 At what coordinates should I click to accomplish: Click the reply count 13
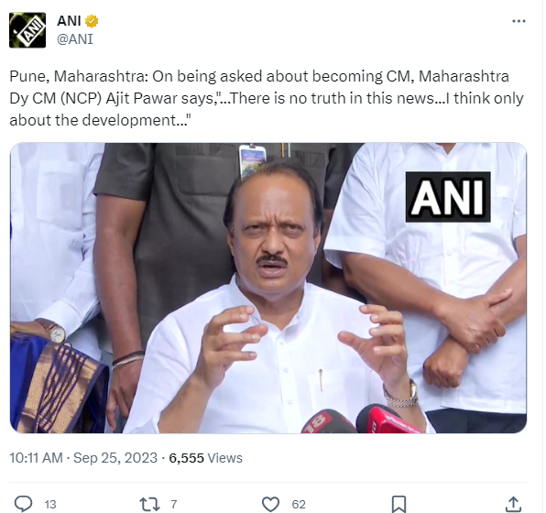point(50,504)
